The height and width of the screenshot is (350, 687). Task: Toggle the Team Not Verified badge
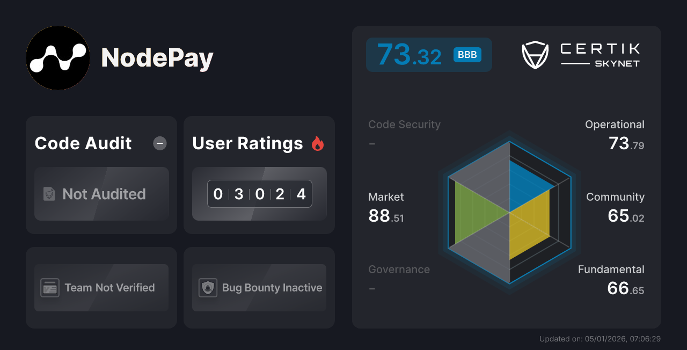point(101,288)
